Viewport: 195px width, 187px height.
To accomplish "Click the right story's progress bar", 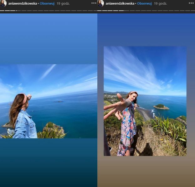I will click(146, 11).
